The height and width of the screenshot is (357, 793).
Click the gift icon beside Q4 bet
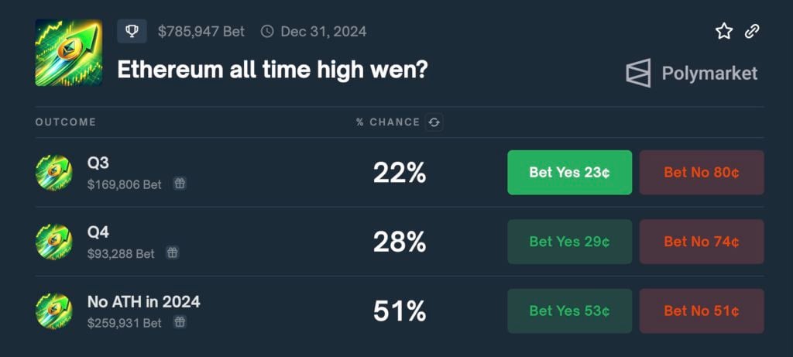pos(173,253)
